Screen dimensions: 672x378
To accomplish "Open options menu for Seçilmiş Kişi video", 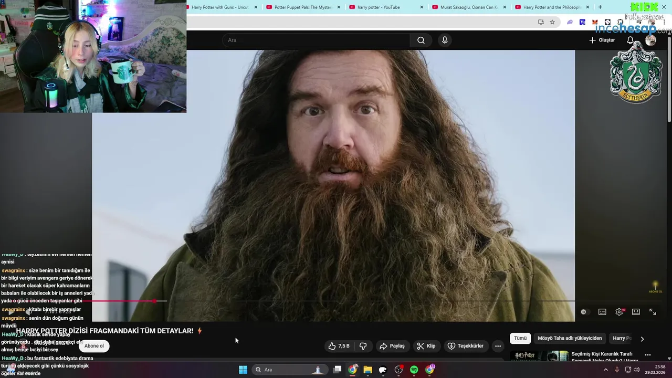I will [648, 355].
